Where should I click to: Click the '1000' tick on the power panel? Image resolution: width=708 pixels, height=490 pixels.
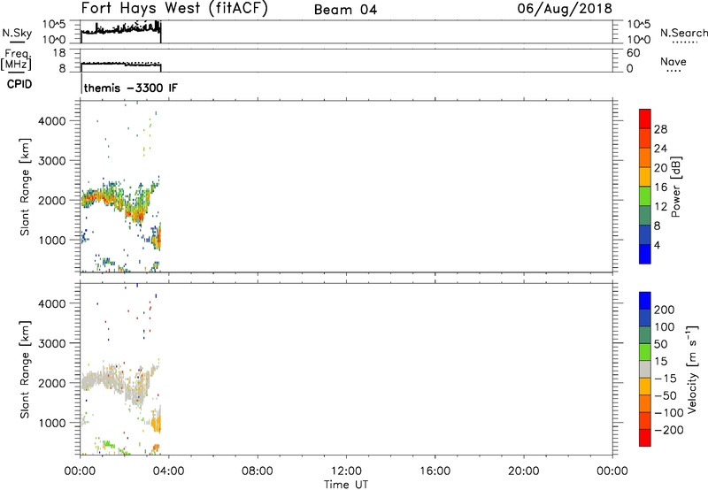[x=52, y=240]
